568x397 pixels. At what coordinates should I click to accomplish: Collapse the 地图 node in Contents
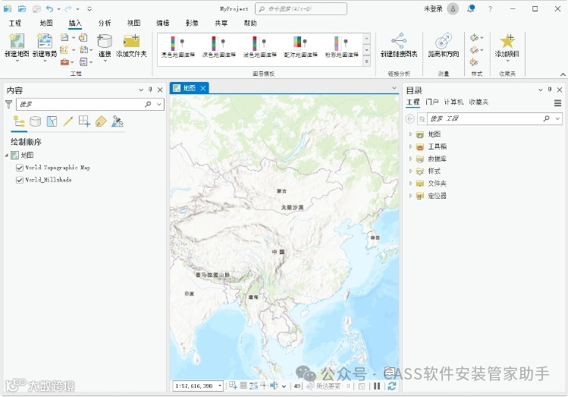[7, 155]
